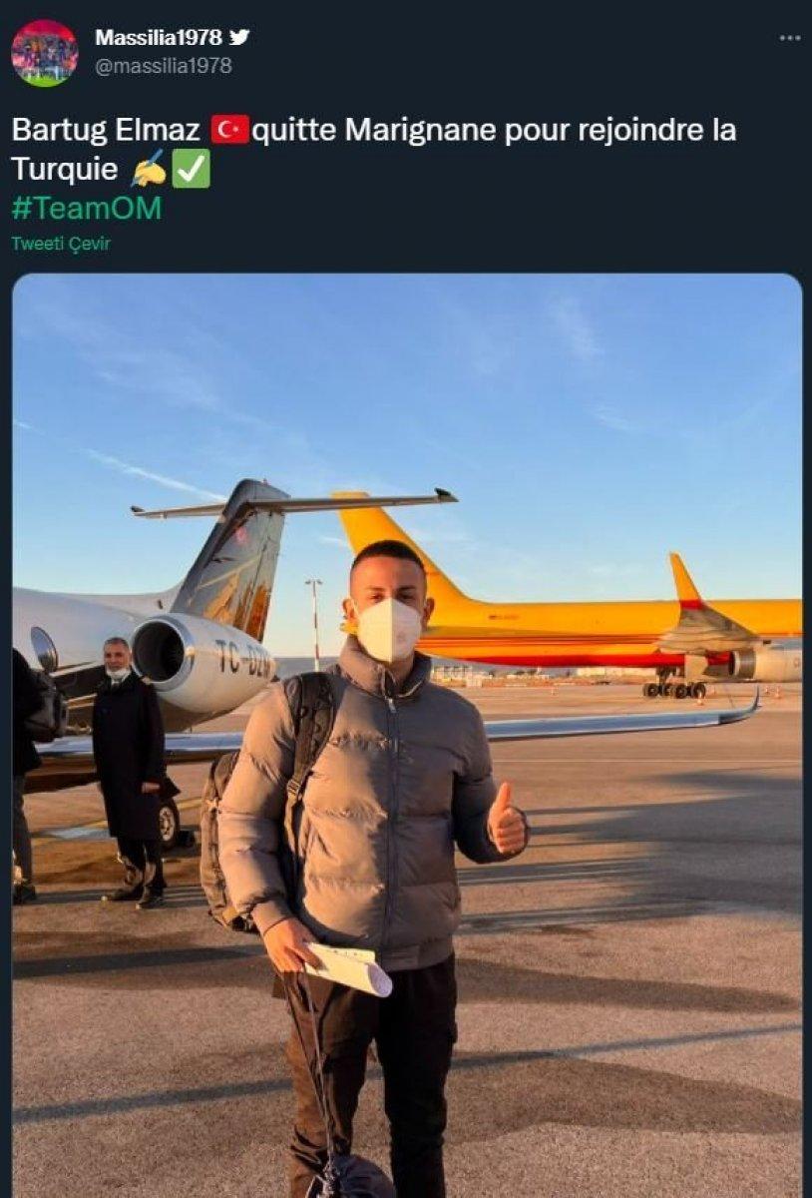Click the Turkish flag emoji in tweet
The height and width of the screenshot is (1198, 812).
(x=229, y=130)
